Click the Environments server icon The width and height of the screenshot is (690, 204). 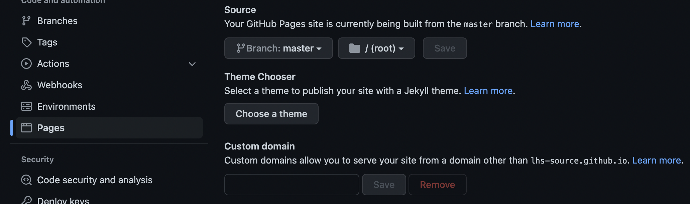(x=26, y=106)
